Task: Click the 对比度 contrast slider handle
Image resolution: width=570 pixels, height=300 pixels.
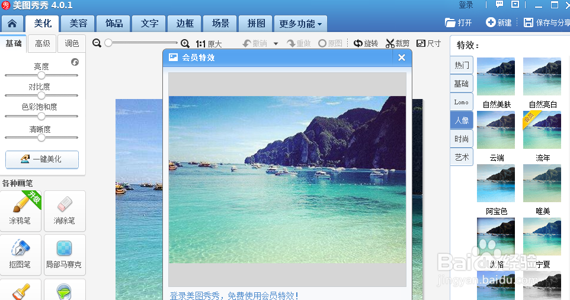Action: [x=41, y=95]
